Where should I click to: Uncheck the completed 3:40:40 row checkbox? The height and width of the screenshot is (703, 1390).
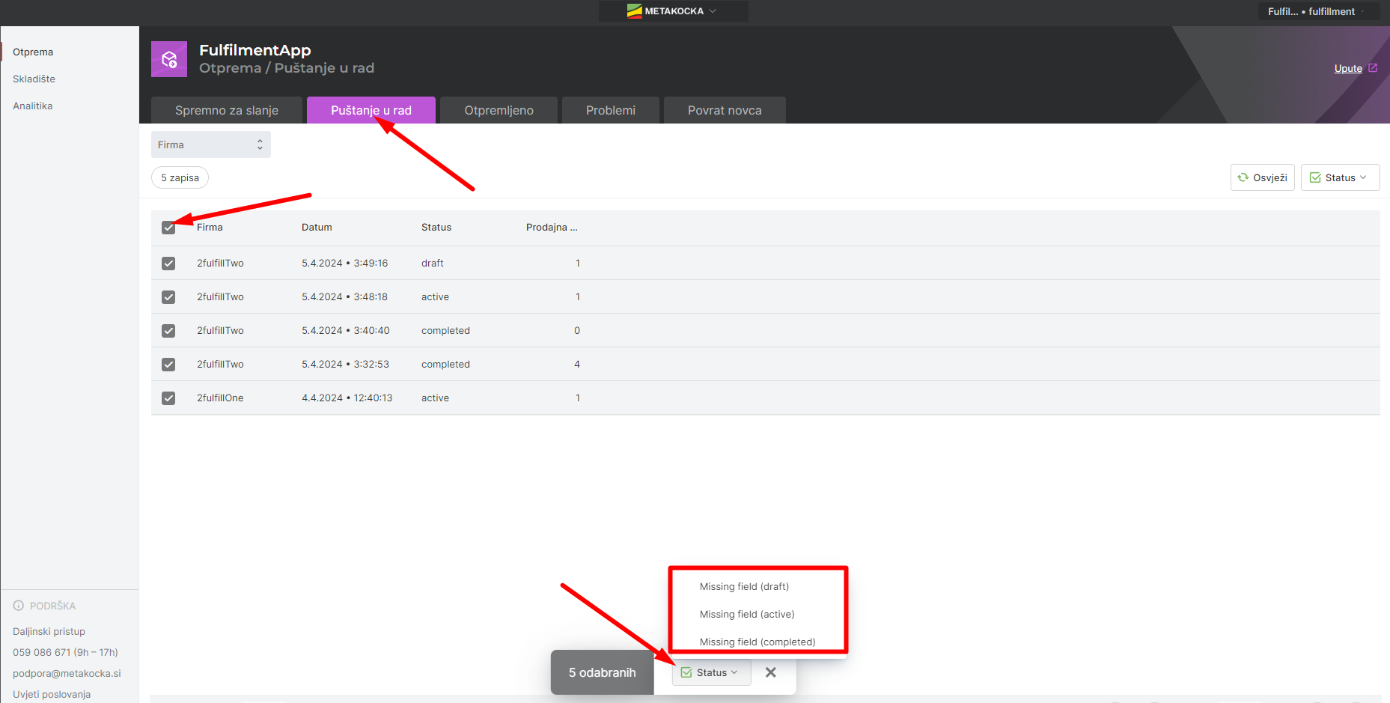point(168,331)
